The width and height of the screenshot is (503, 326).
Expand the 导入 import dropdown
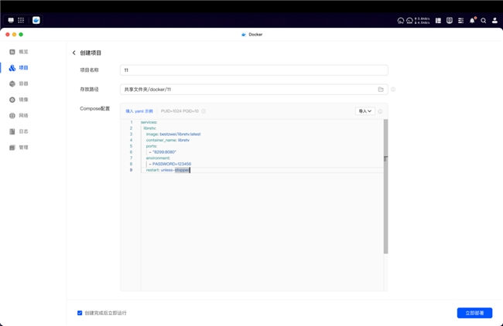pyautogui.click(x=365, y=111)
